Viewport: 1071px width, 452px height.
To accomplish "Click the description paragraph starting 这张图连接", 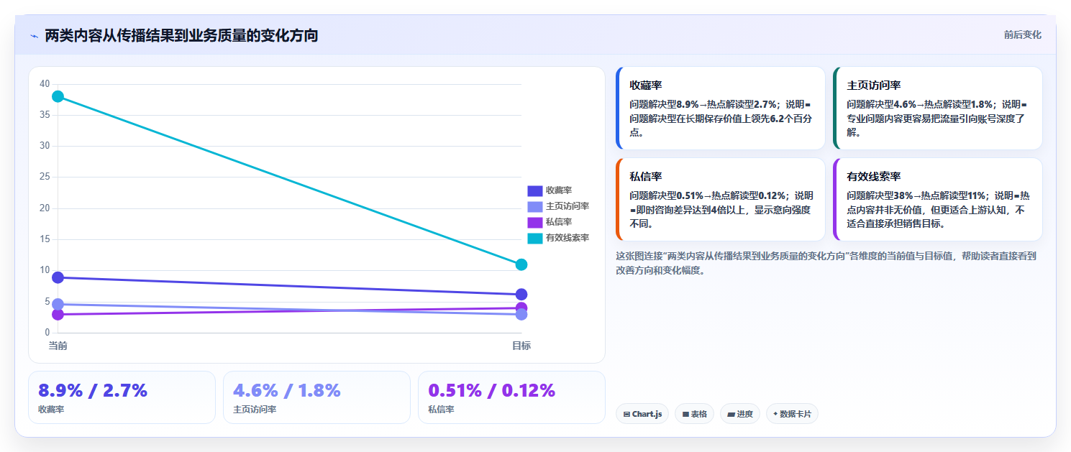I will (826, 263).
